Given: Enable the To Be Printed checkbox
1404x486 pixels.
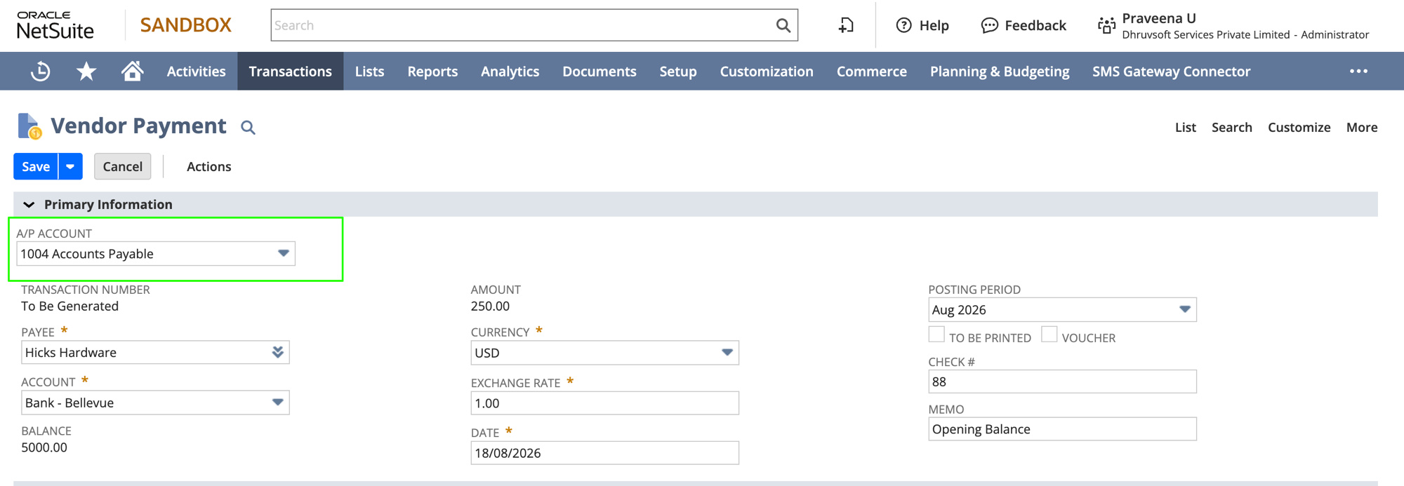Looking at the screenshot, I should pos(936,335).
